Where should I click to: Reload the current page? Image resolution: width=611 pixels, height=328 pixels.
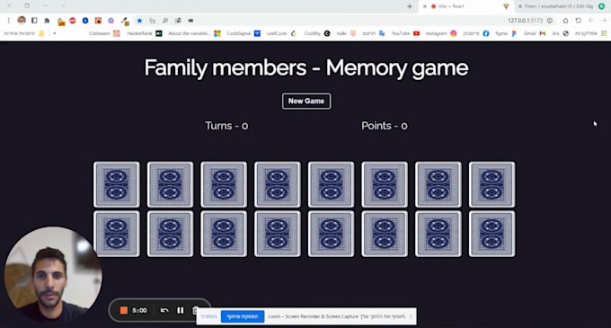click(x=579, y=21)
